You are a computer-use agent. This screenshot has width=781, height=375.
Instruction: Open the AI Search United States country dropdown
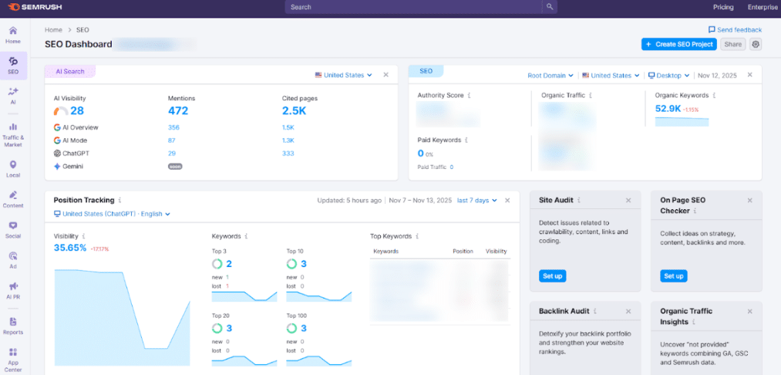(x=344, y=76)
